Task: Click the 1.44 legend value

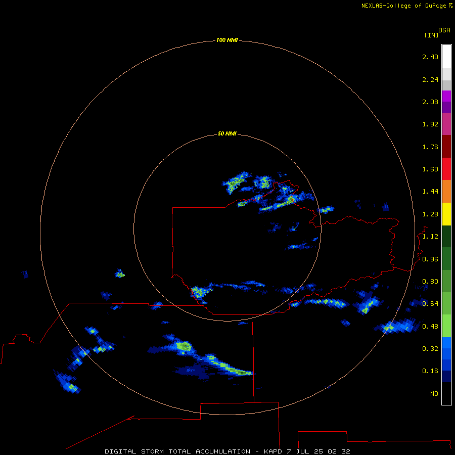Action: point(430,191)
